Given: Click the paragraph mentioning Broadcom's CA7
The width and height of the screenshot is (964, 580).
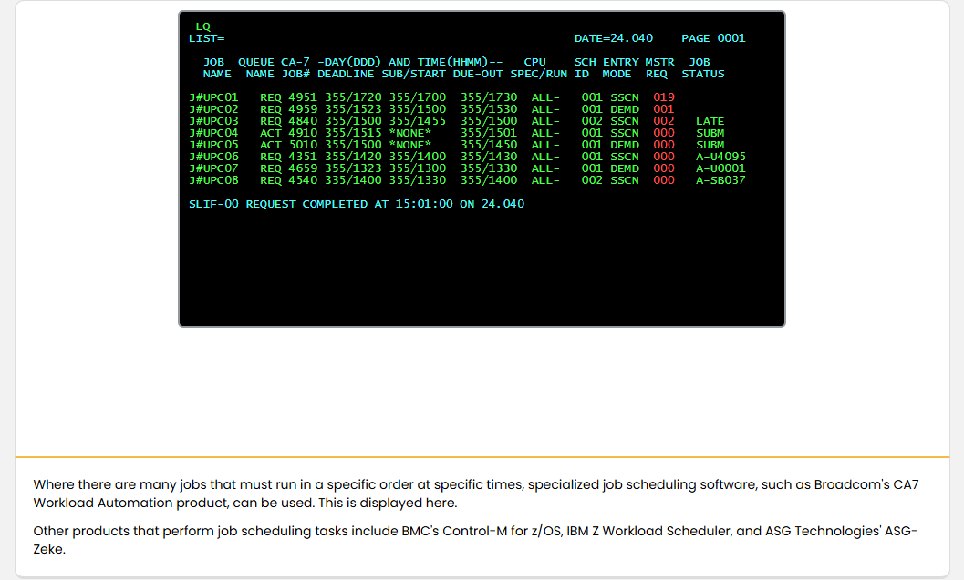Looking at the screenshot, I should [476, 494].
